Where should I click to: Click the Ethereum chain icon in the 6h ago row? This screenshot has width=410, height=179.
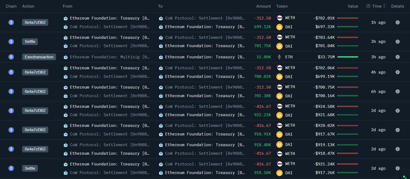[11, 91]
